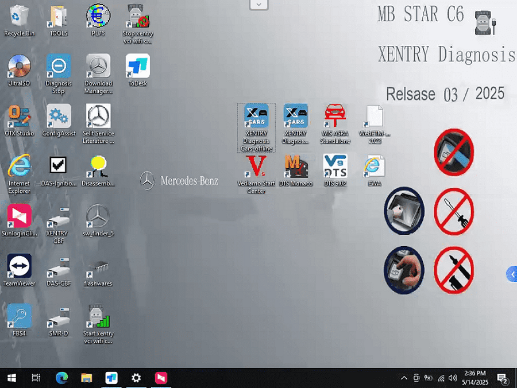
Task: Select the flashwares chip icon
Action: coord(98,272)
